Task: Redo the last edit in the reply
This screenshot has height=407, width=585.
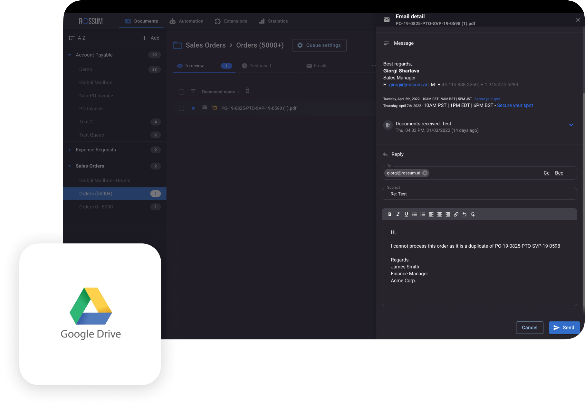Action: [x=473, y=214]
